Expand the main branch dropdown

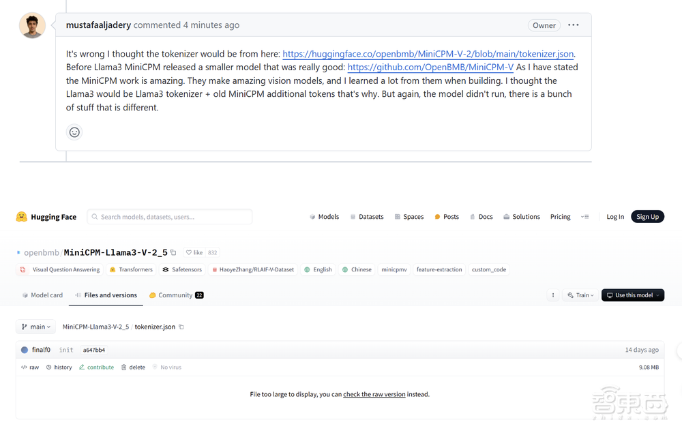point(35,327)
